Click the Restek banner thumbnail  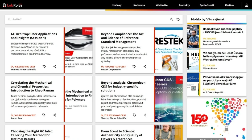point(169,50)
